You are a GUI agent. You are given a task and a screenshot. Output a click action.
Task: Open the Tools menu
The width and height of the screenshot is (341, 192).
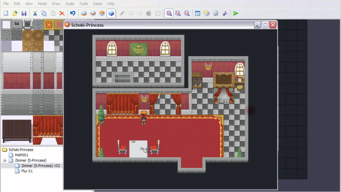[x=83, y=4]
